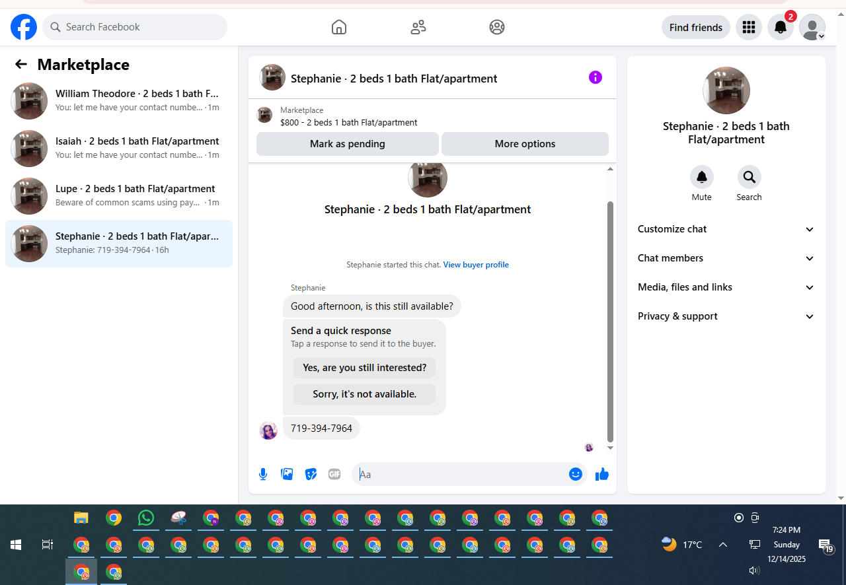The image size is (846, 585).
Task: Send "Sorry, it's not available." response
Action: [365, 394]
